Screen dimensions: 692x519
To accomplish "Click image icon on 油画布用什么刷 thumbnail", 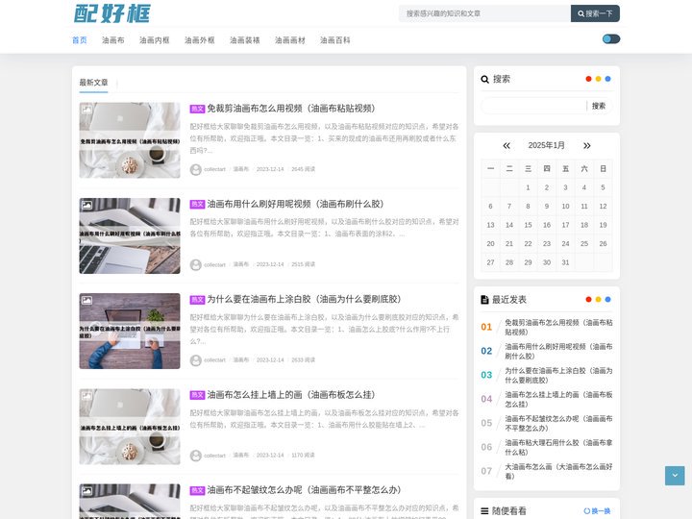I will pos(86,206).
